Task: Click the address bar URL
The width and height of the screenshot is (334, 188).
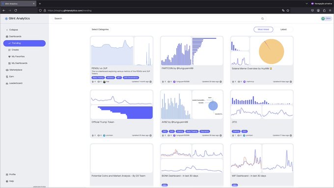Action: pyautogui.click(x=69, y=10)
